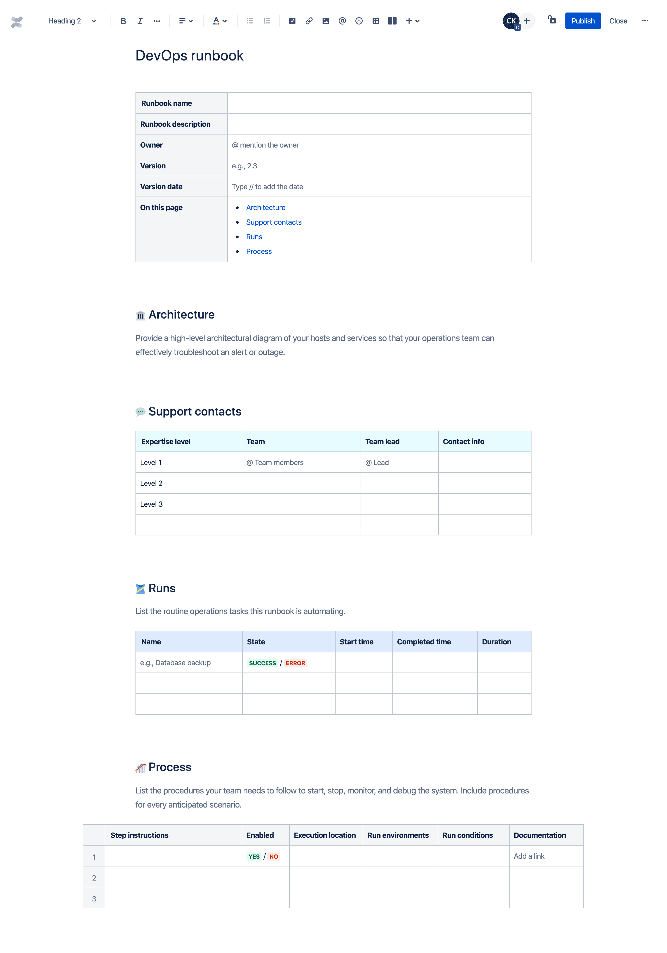Click the emoji picker icon

(359, 20)
